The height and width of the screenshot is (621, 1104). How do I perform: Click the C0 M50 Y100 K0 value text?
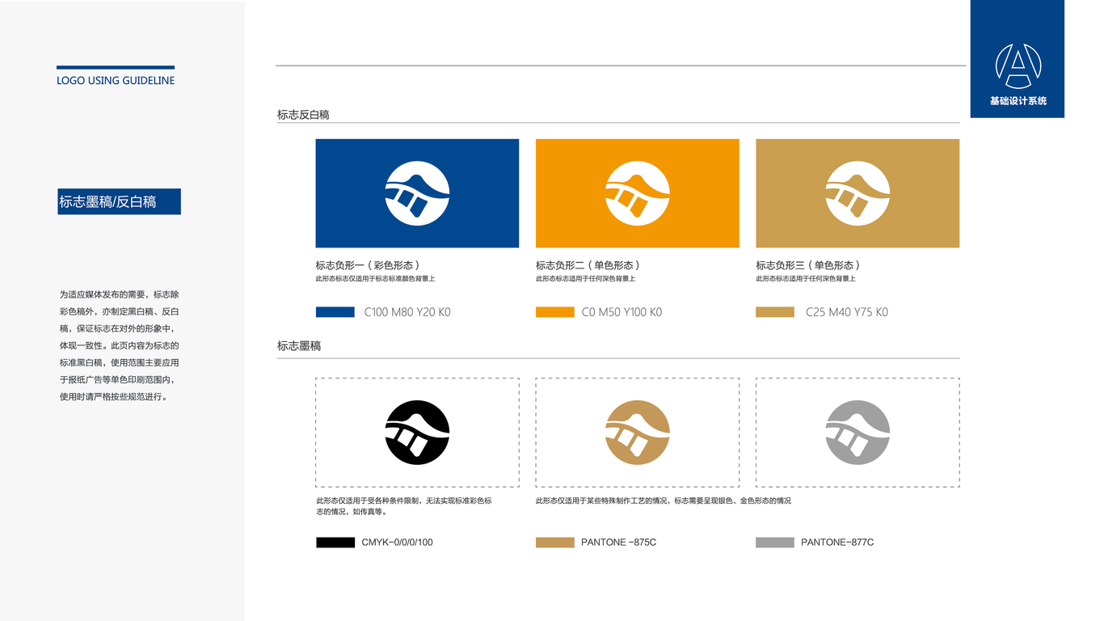coord(622,312)
